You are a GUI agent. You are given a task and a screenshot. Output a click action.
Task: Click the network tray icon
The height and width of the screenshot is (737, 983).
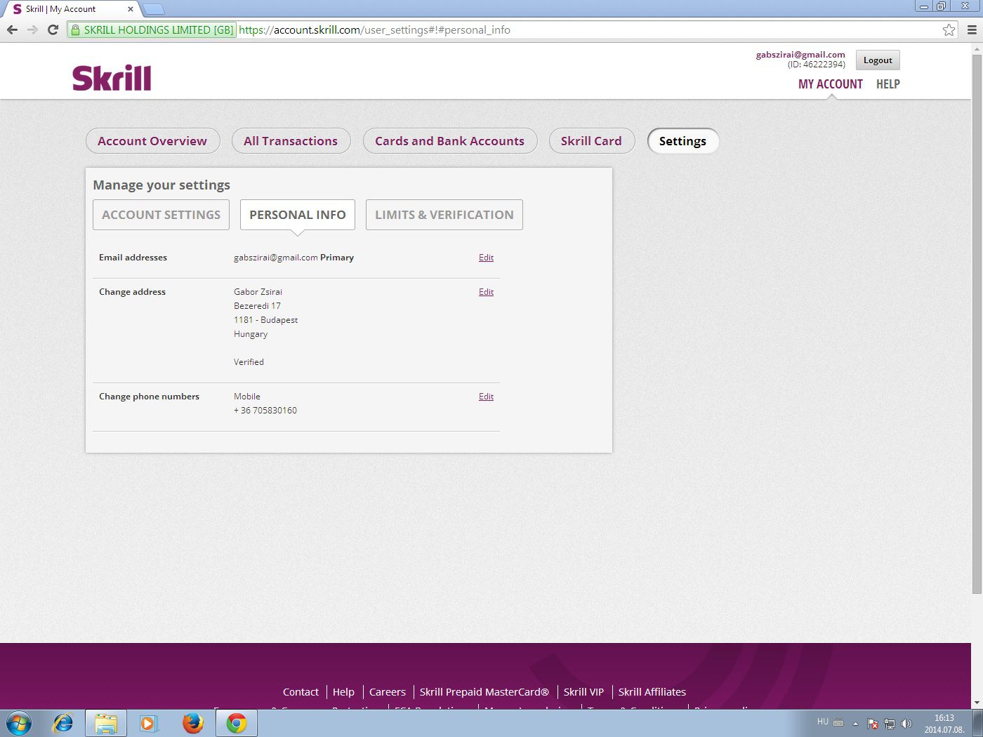click(890, 724)
